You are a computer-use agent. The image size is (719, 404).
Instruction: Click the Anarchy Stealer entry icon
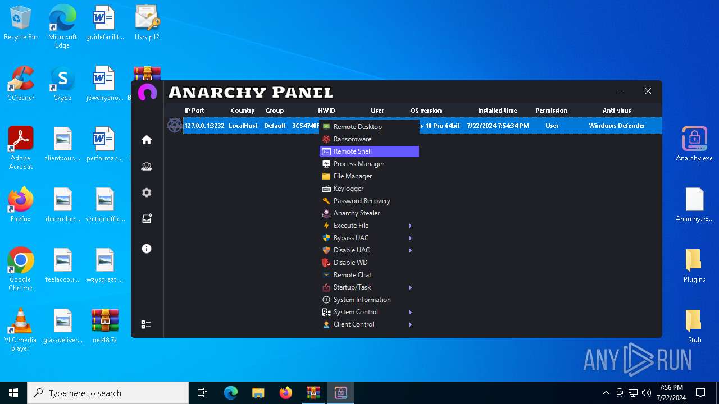tap(326, 213)
